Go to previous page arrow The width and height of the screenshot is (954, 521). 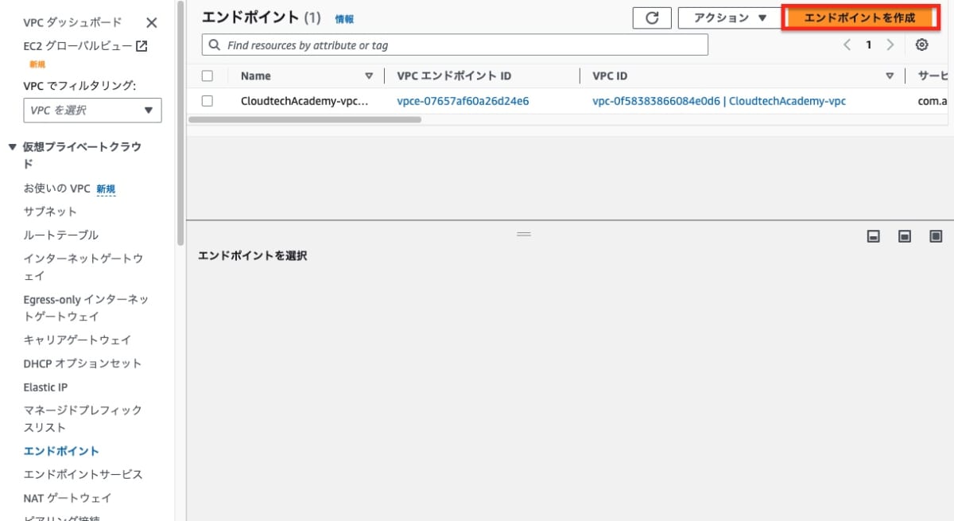pos(847,45)
